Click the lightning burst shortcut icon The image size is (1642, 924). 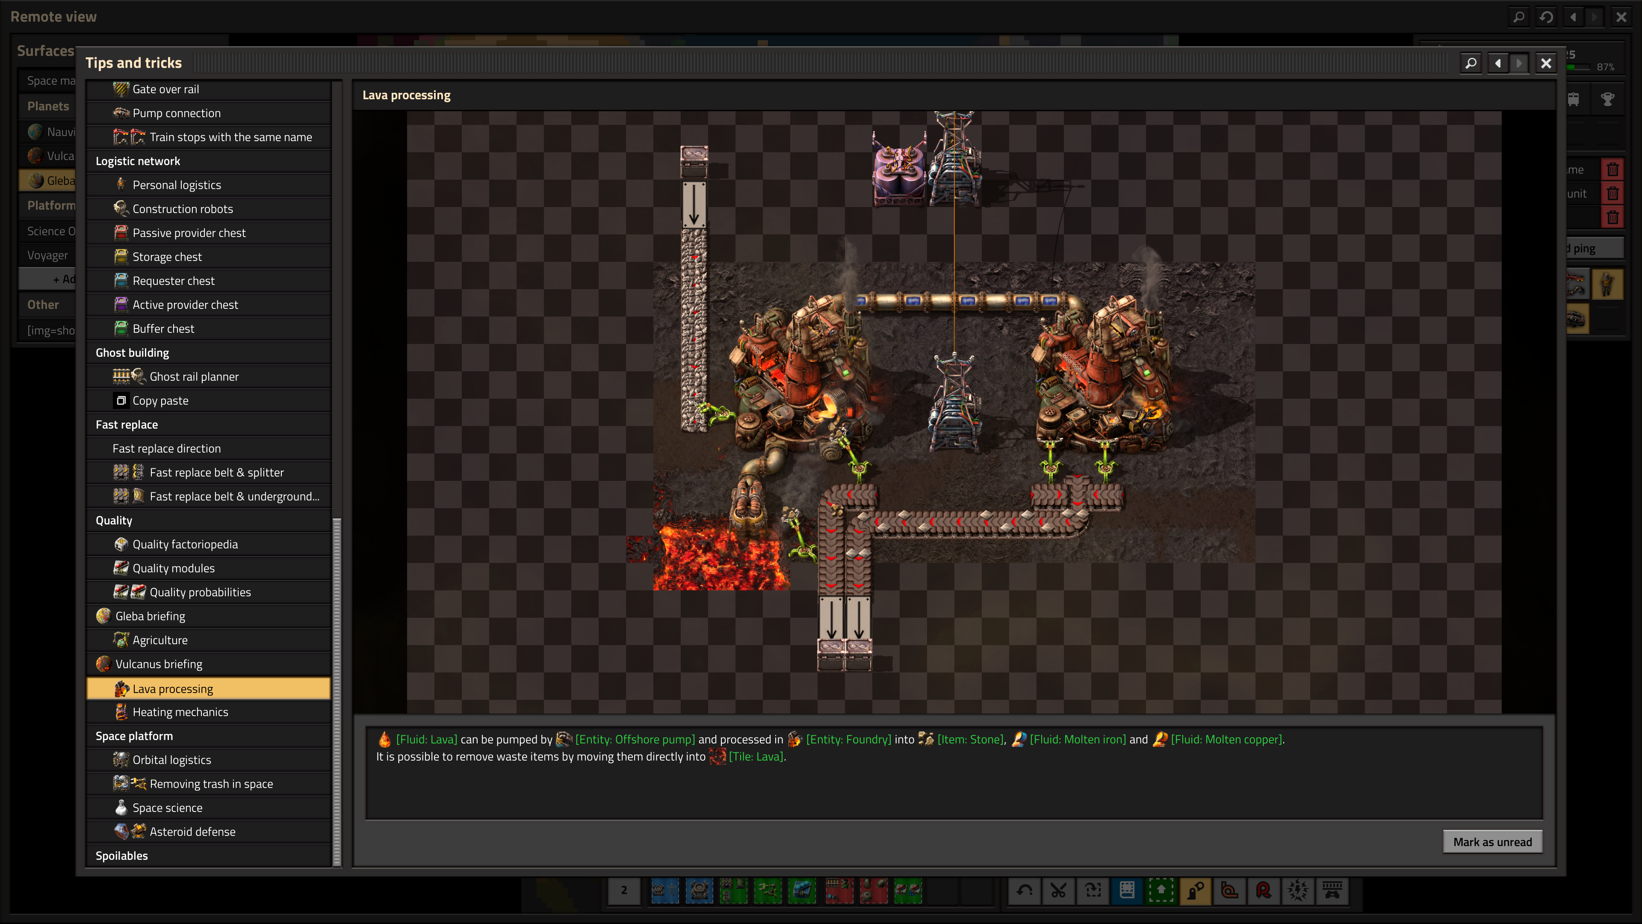[1298, 891]
